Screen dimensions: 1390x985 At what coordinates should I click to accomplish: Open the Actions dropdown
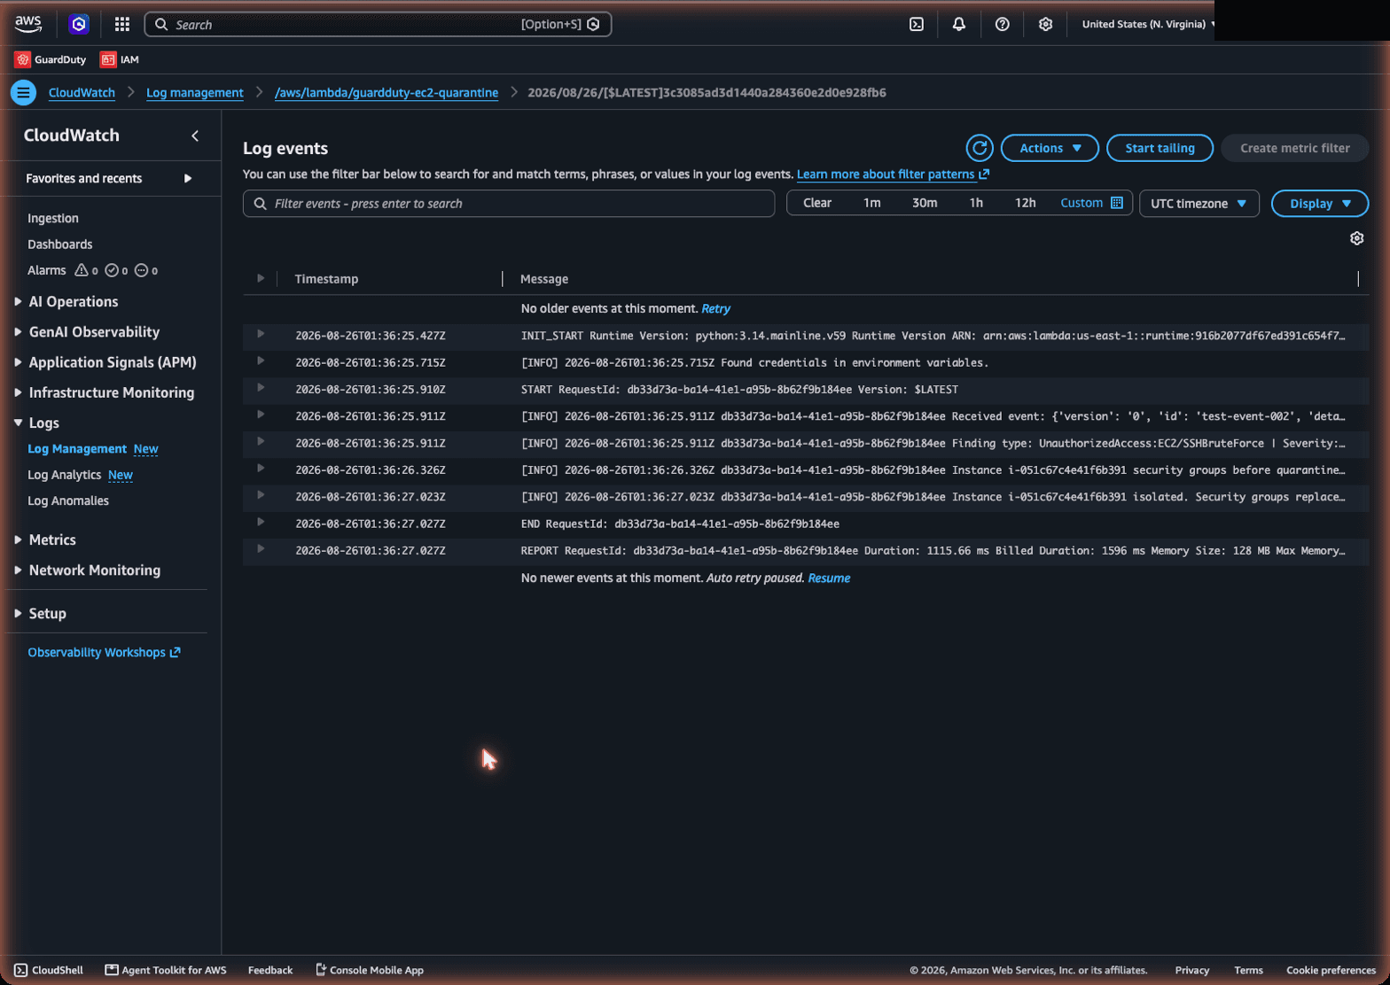tap(1050, 148)
